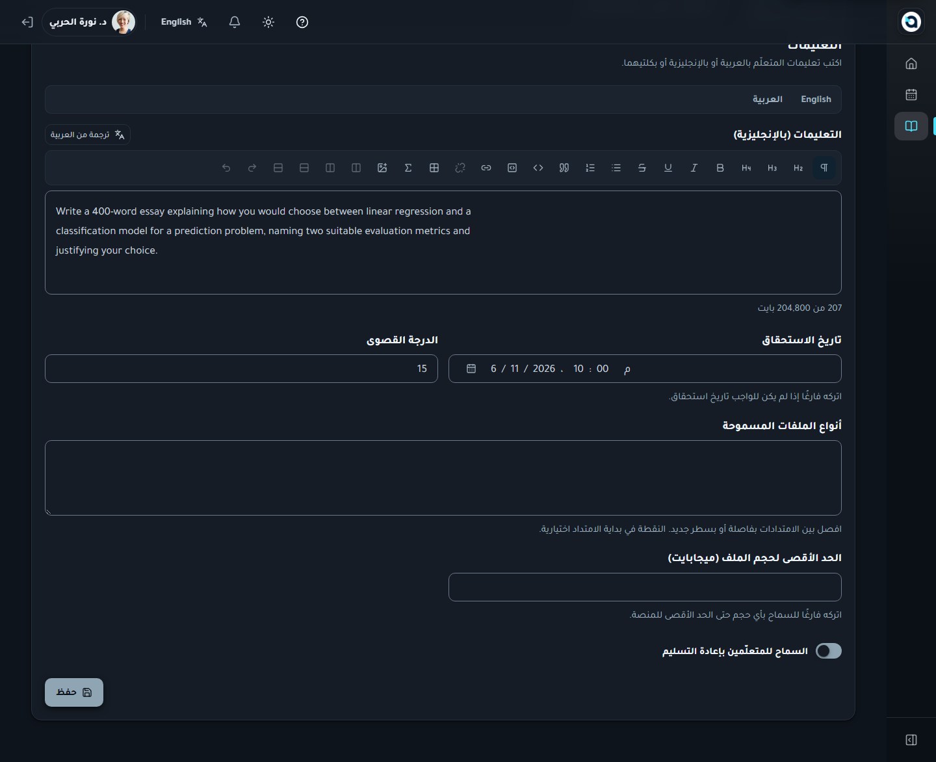This screenshot has width=936, height=762.
Task: Select the paragraph format tool
Action: point(824,168)
